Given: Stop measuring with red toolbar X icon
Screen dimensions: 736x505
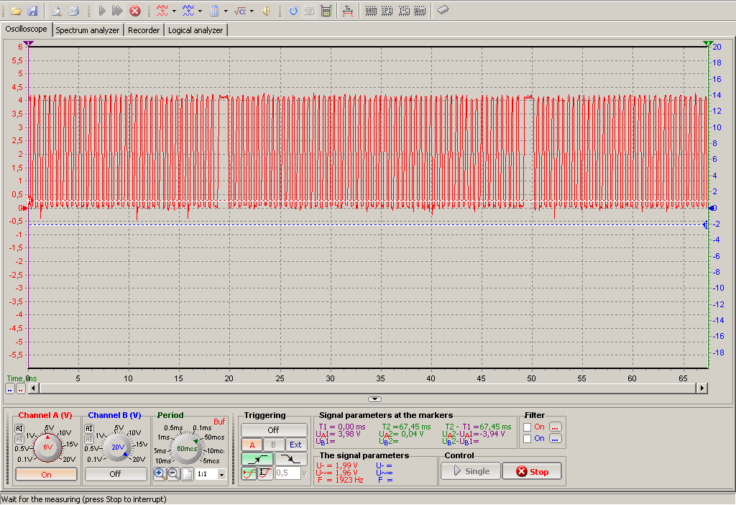Looking at the screenshot, I should click(x=135, y=11).
